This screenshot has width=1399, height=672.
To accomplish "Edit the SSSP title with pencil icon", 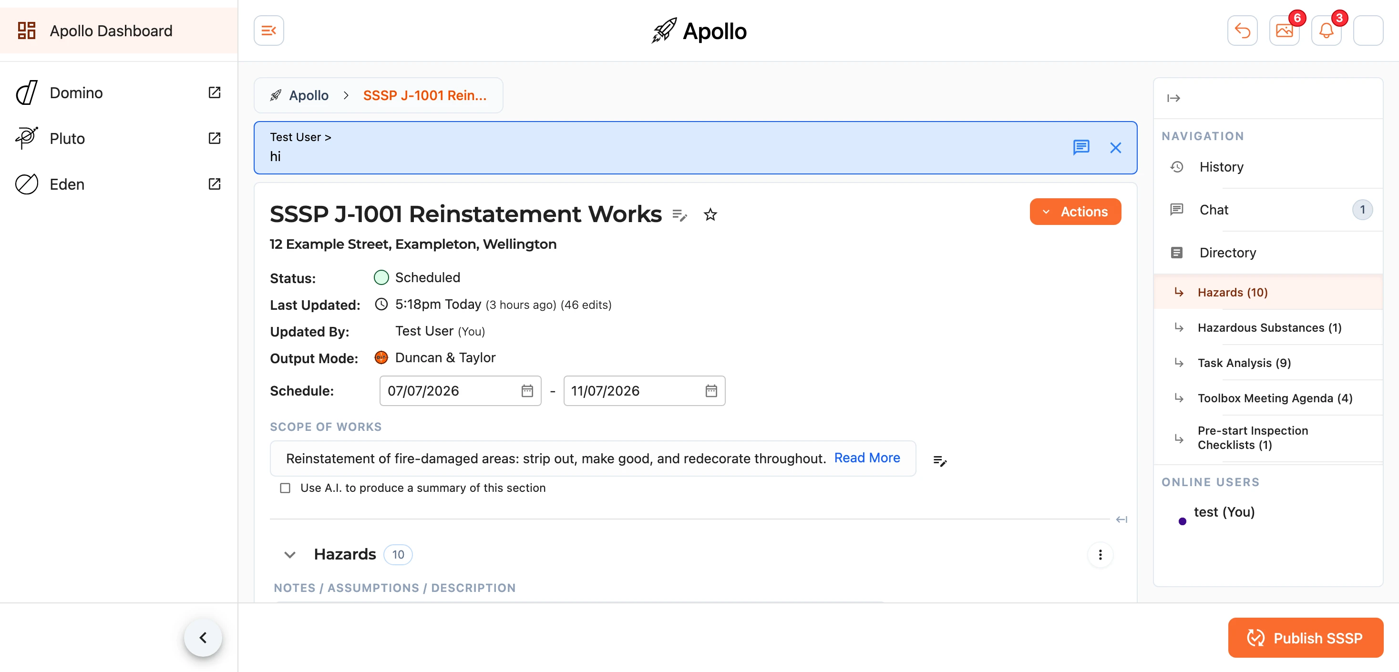I will 679,215.
